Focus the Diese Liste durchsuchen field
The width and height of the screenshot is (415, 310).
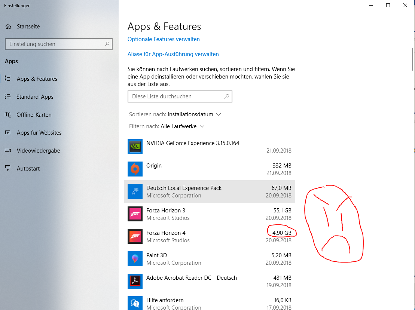coord(180,96)
